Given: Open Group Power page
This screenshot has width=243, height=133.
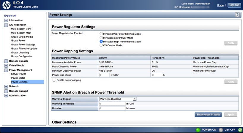Looking at the screenshot, I should pos(18,40).
